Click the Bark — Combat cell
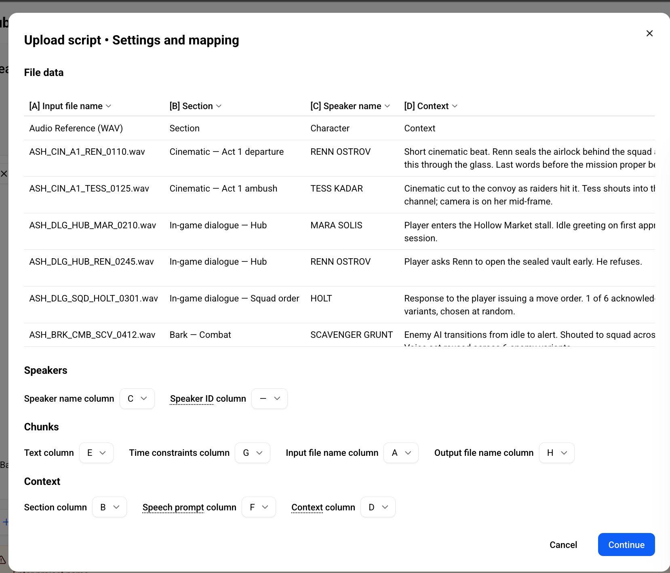Screen dimensions: 670x573 pyautogui.click(x=200, y=335)
